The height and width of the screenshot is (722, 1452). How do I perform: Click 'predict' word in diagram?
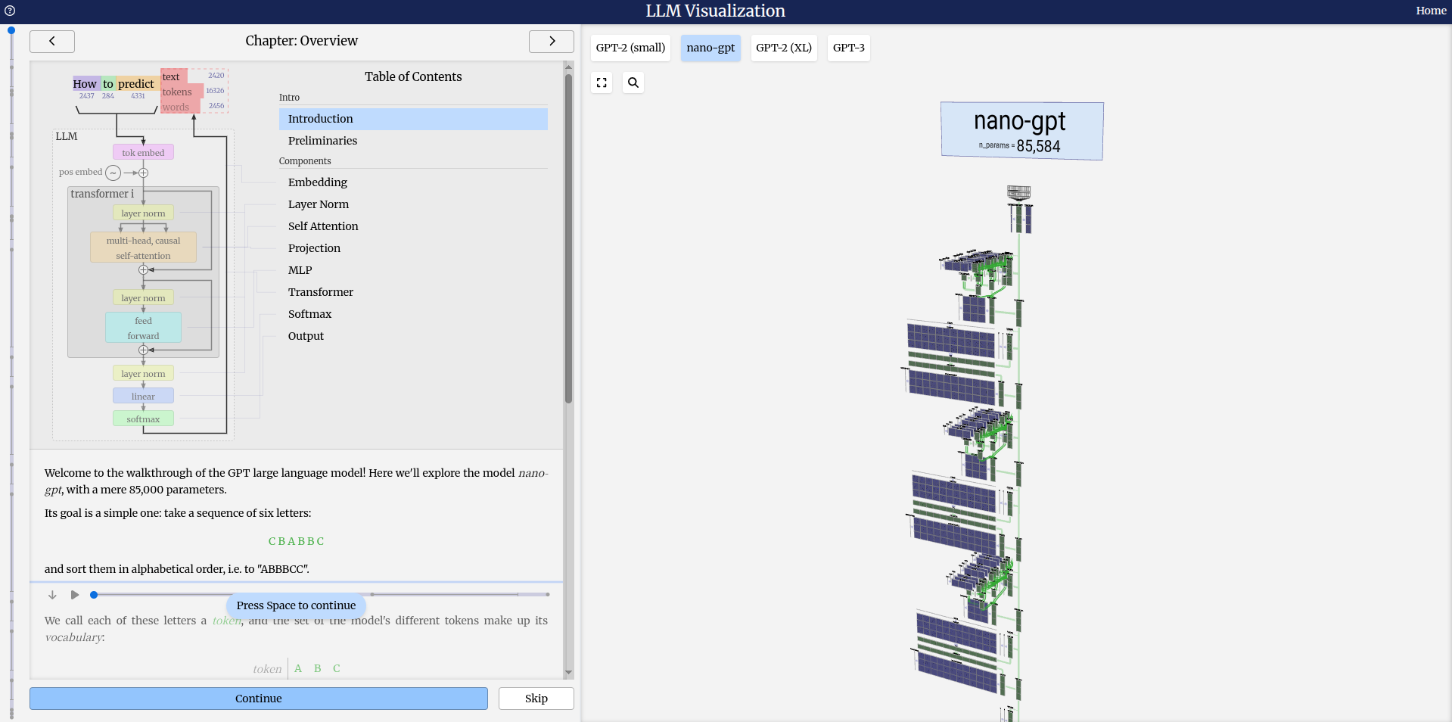(136, 84)
